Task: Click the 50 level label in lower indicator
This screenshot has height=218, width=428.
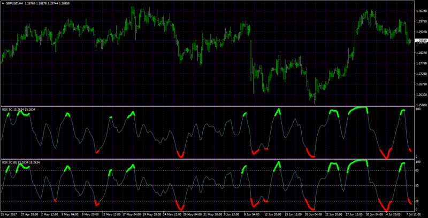Action: [x=417, y=186]
